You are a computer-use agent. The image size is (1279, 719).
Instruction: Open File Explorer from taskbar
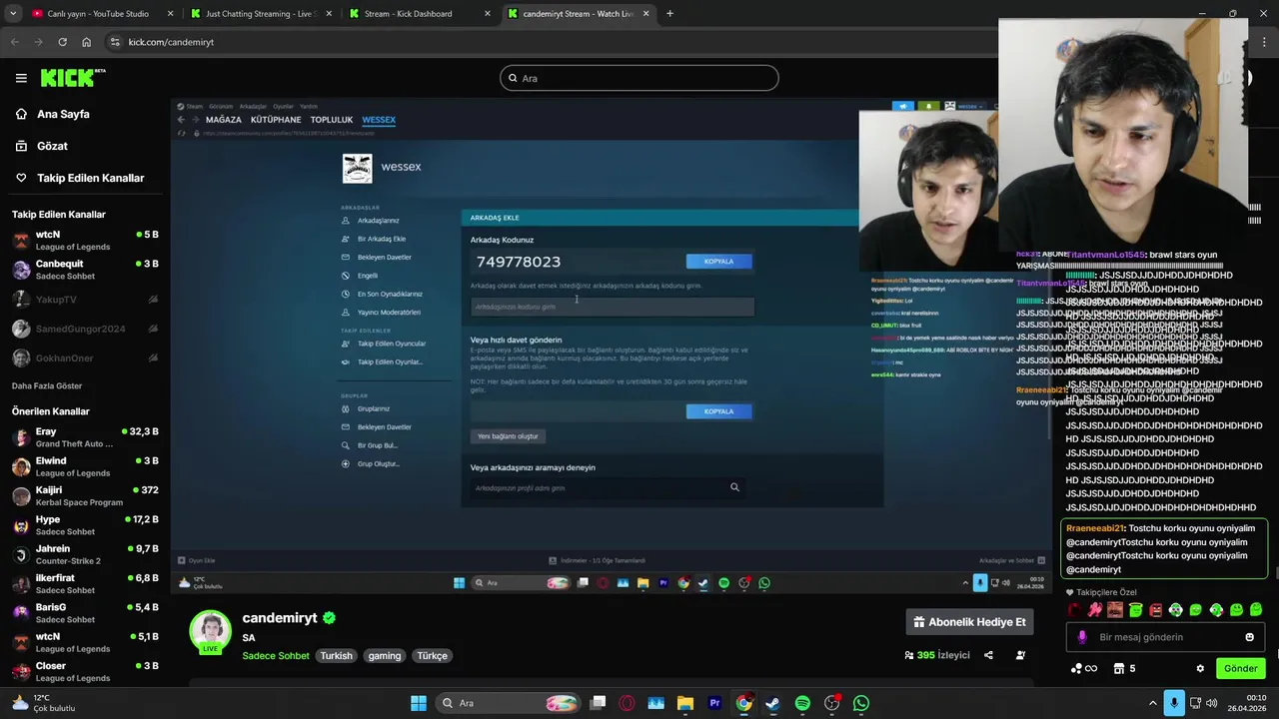pos(685,703)
